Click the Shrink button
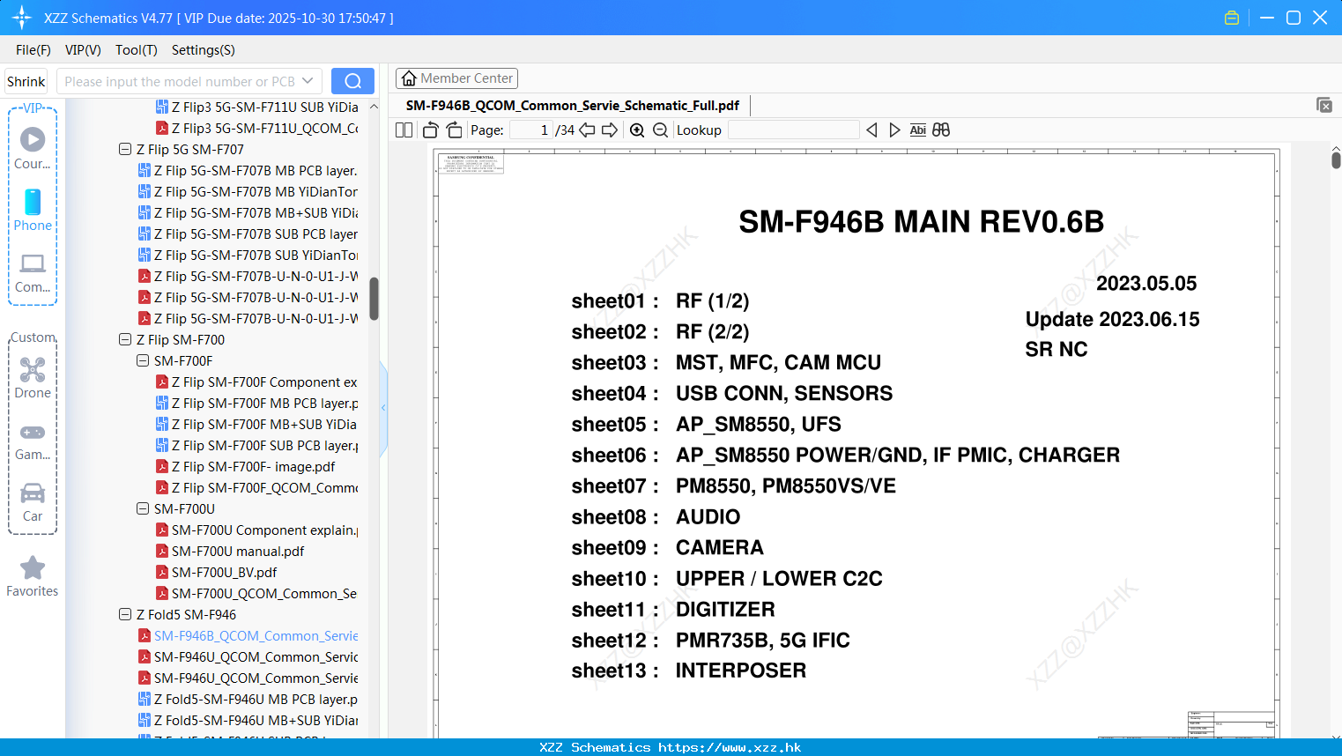 pyautogui.click(x=26, y=81)
